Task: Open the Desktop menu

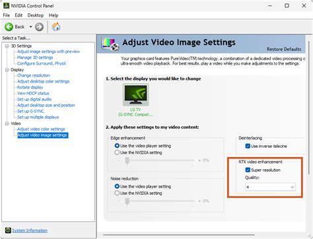Action: [x=36, y=15]
